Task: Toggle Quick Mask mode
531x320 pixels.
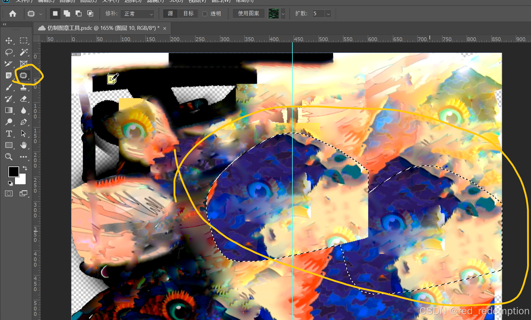Action: tap(9, 194)
